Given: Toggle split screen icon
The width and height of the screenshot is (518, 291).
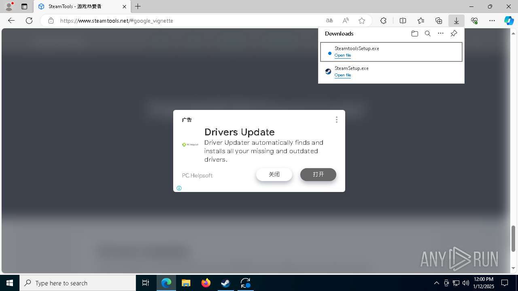Looking at the screenshot, I should 403,21.
